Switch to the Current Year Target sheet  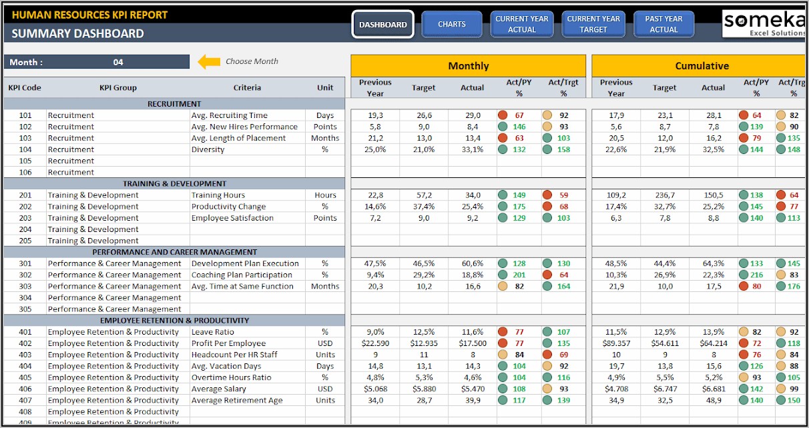click(x=593, y=25)
